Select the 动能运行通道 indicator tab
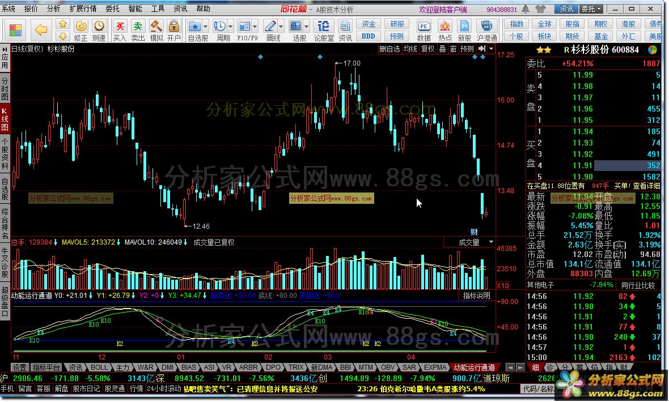 point(474,367)
